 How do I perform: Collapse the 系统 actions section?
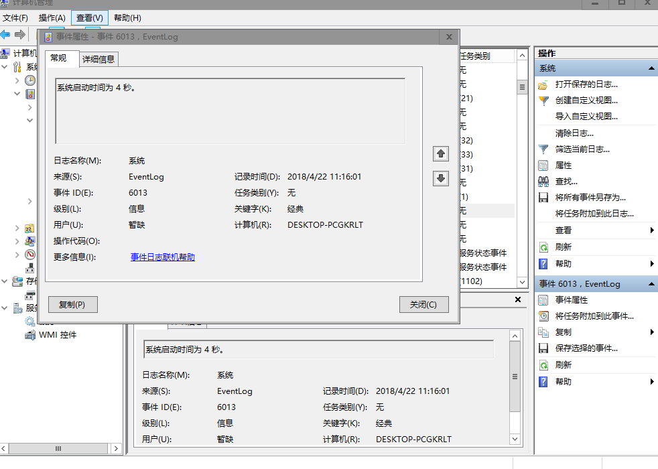tap(651, 68)
